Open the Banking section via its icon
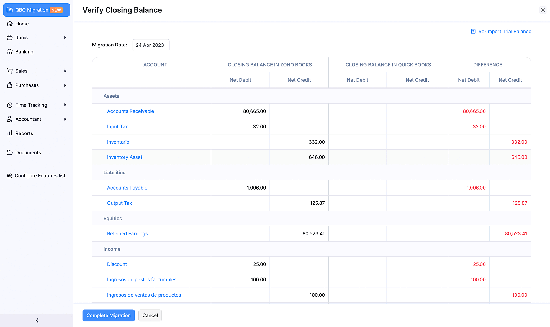550x327 pixels. 10,52
